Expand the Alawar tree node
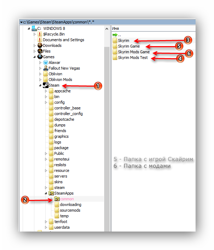The image size is (214, 250). [x=40, y=62]
